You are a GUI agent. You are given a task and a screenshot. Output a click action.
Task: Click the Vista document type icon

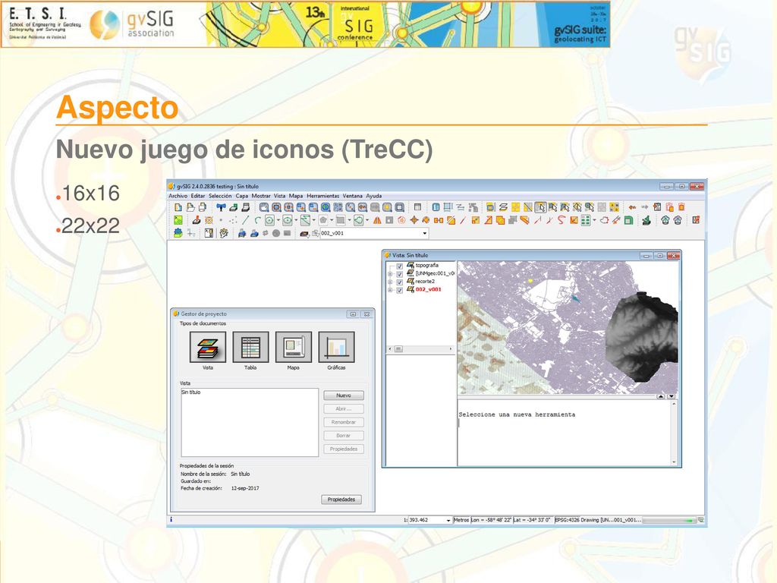(x=208, y=347)
